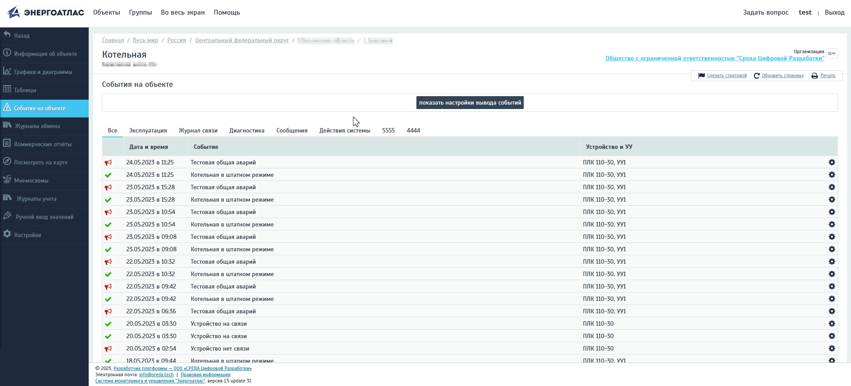
Task: Show event output settings panel
Action: [470, 103]
